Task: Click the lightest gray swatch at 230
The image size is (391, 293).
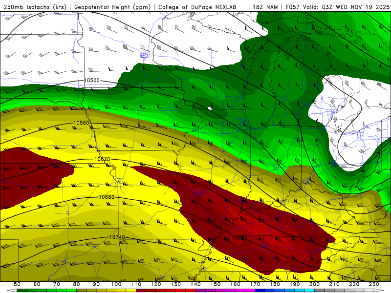Action: pos(369,290)
